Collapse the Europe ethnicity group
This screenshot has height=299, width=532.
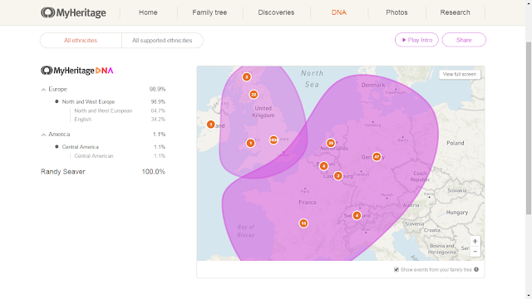[43, 90]
